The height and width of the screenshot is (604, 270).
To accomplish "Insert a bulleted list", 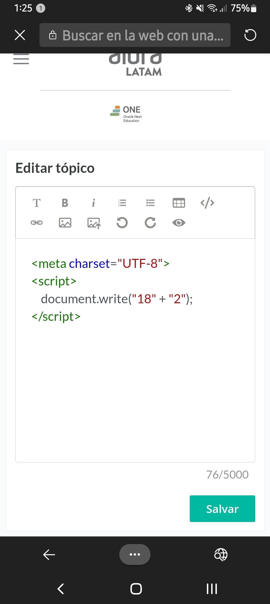I will pyautogui.click(x=150, y=203).
